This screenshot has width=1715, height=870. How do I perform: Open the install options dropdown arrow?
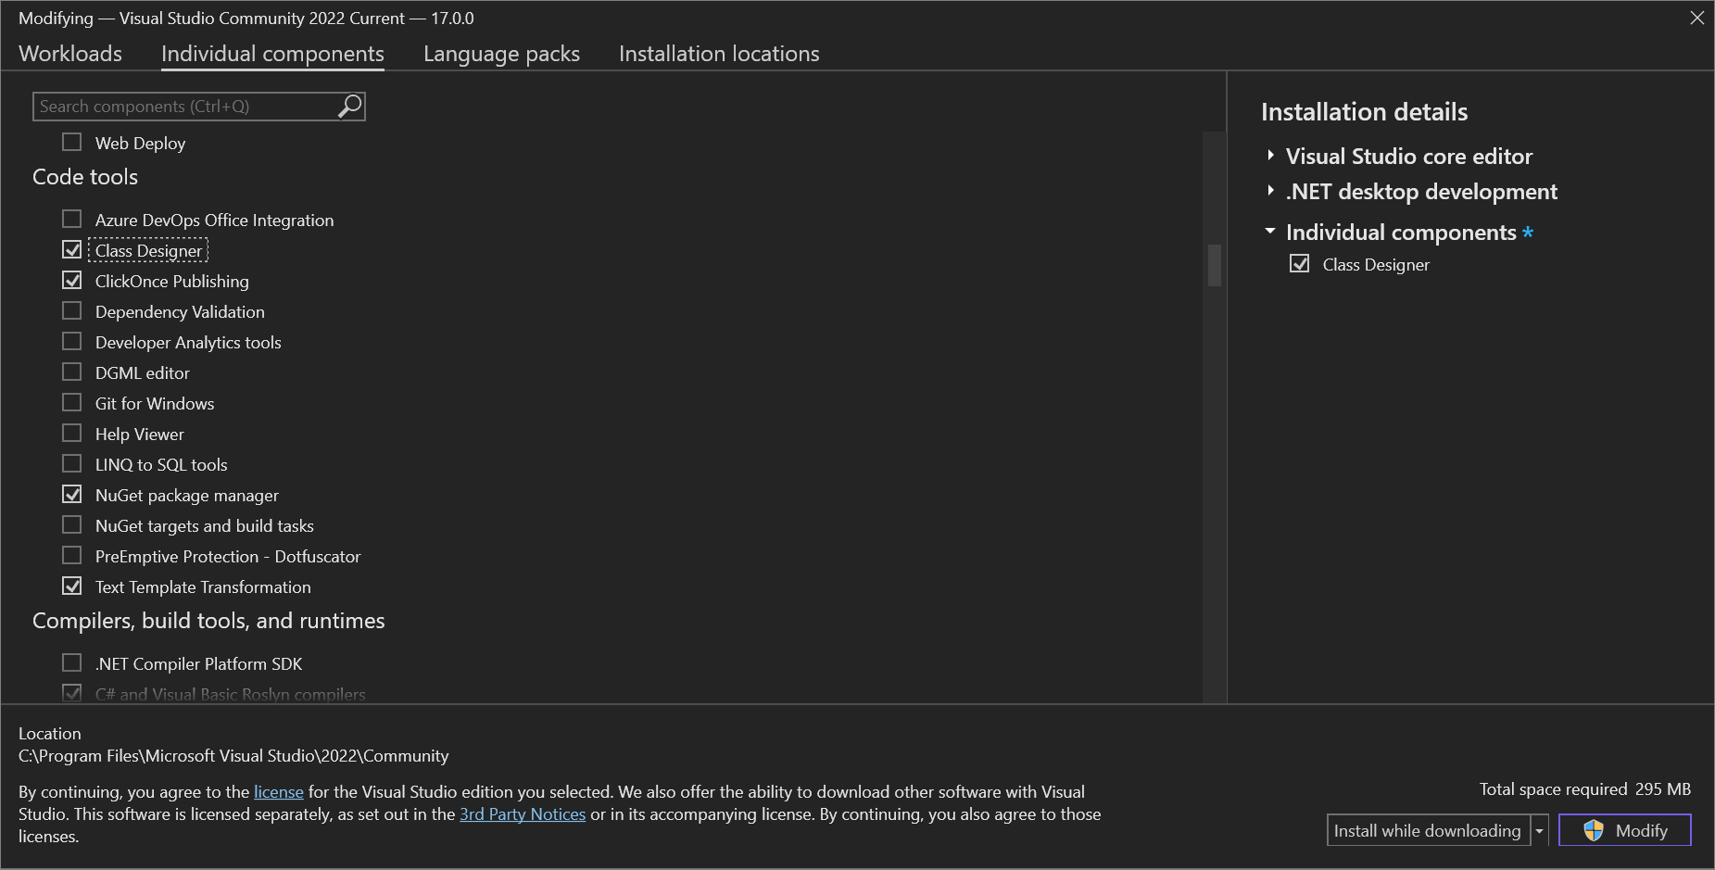coord(1540,830)
